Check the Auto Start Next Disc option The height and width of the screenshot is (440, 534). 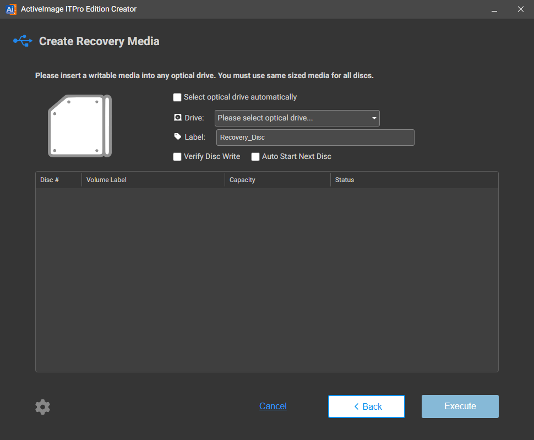coord(255,157)
